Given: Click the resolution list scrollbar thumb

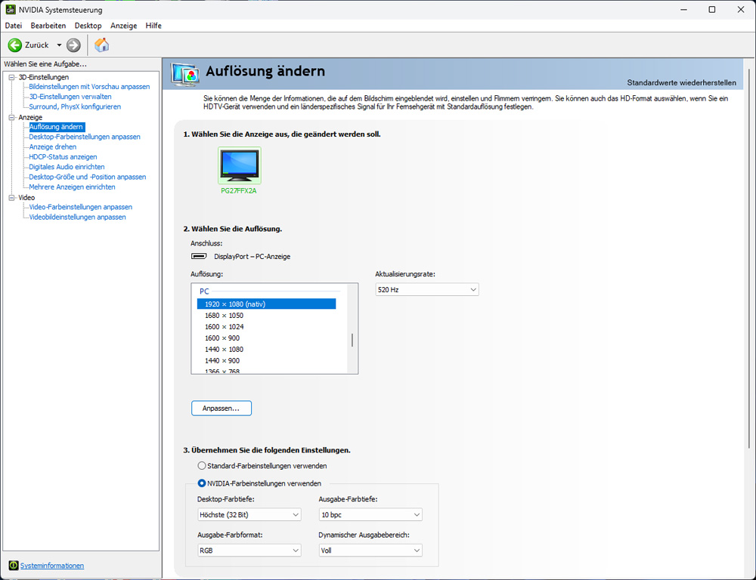Looking at the screenshot, I should click(352, 340).
